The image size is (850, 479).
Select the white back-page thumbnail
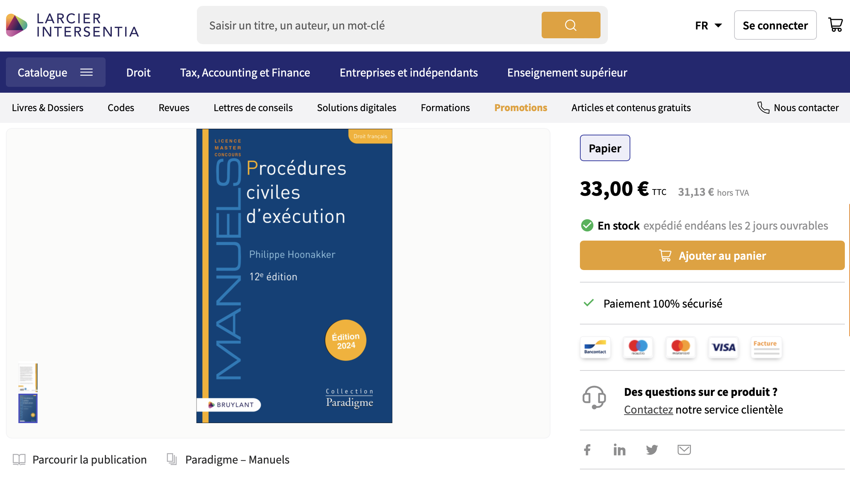click(28, 377)
